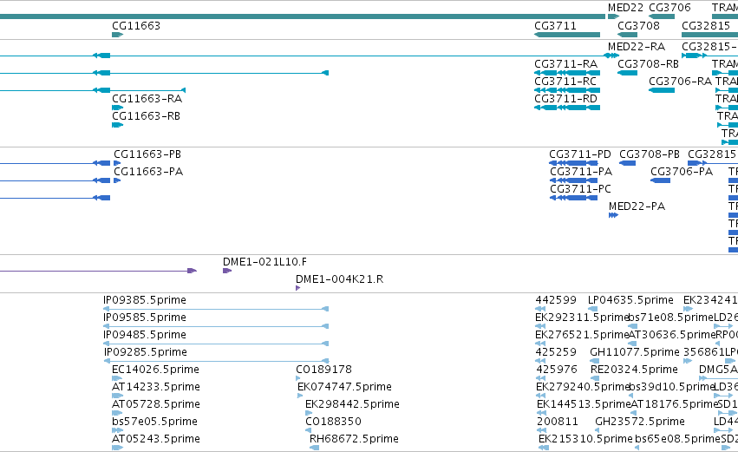Screen dimensions: 738x452
Task: Select the EK292311.5prime EST label
Action: pos(582,318)
